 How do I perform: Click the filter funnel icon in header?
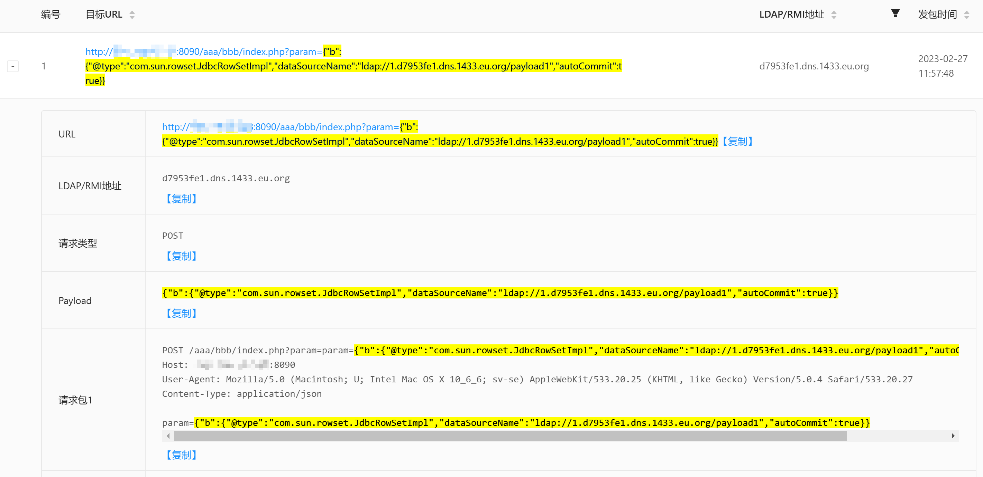click(x=895, y=14)
